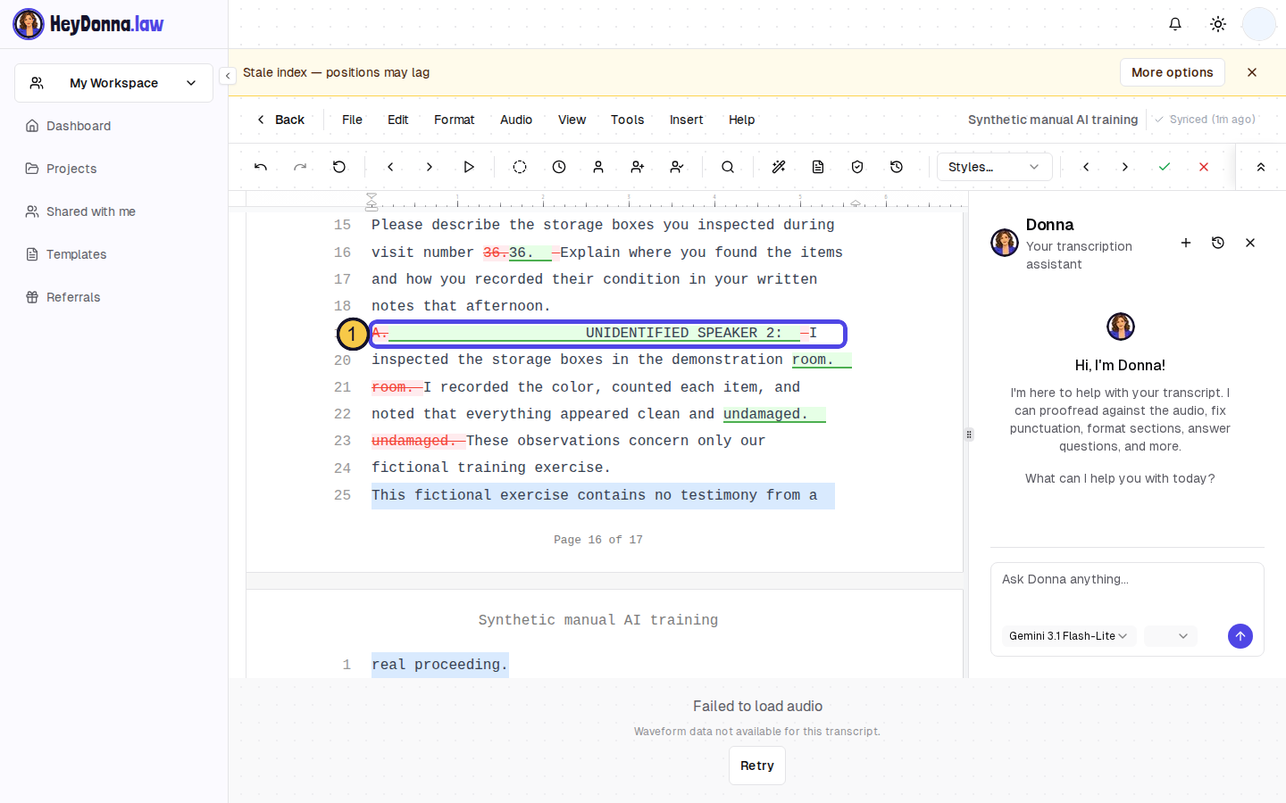
Task: Open the notifications bell
Action: (x=1175, y=24)
